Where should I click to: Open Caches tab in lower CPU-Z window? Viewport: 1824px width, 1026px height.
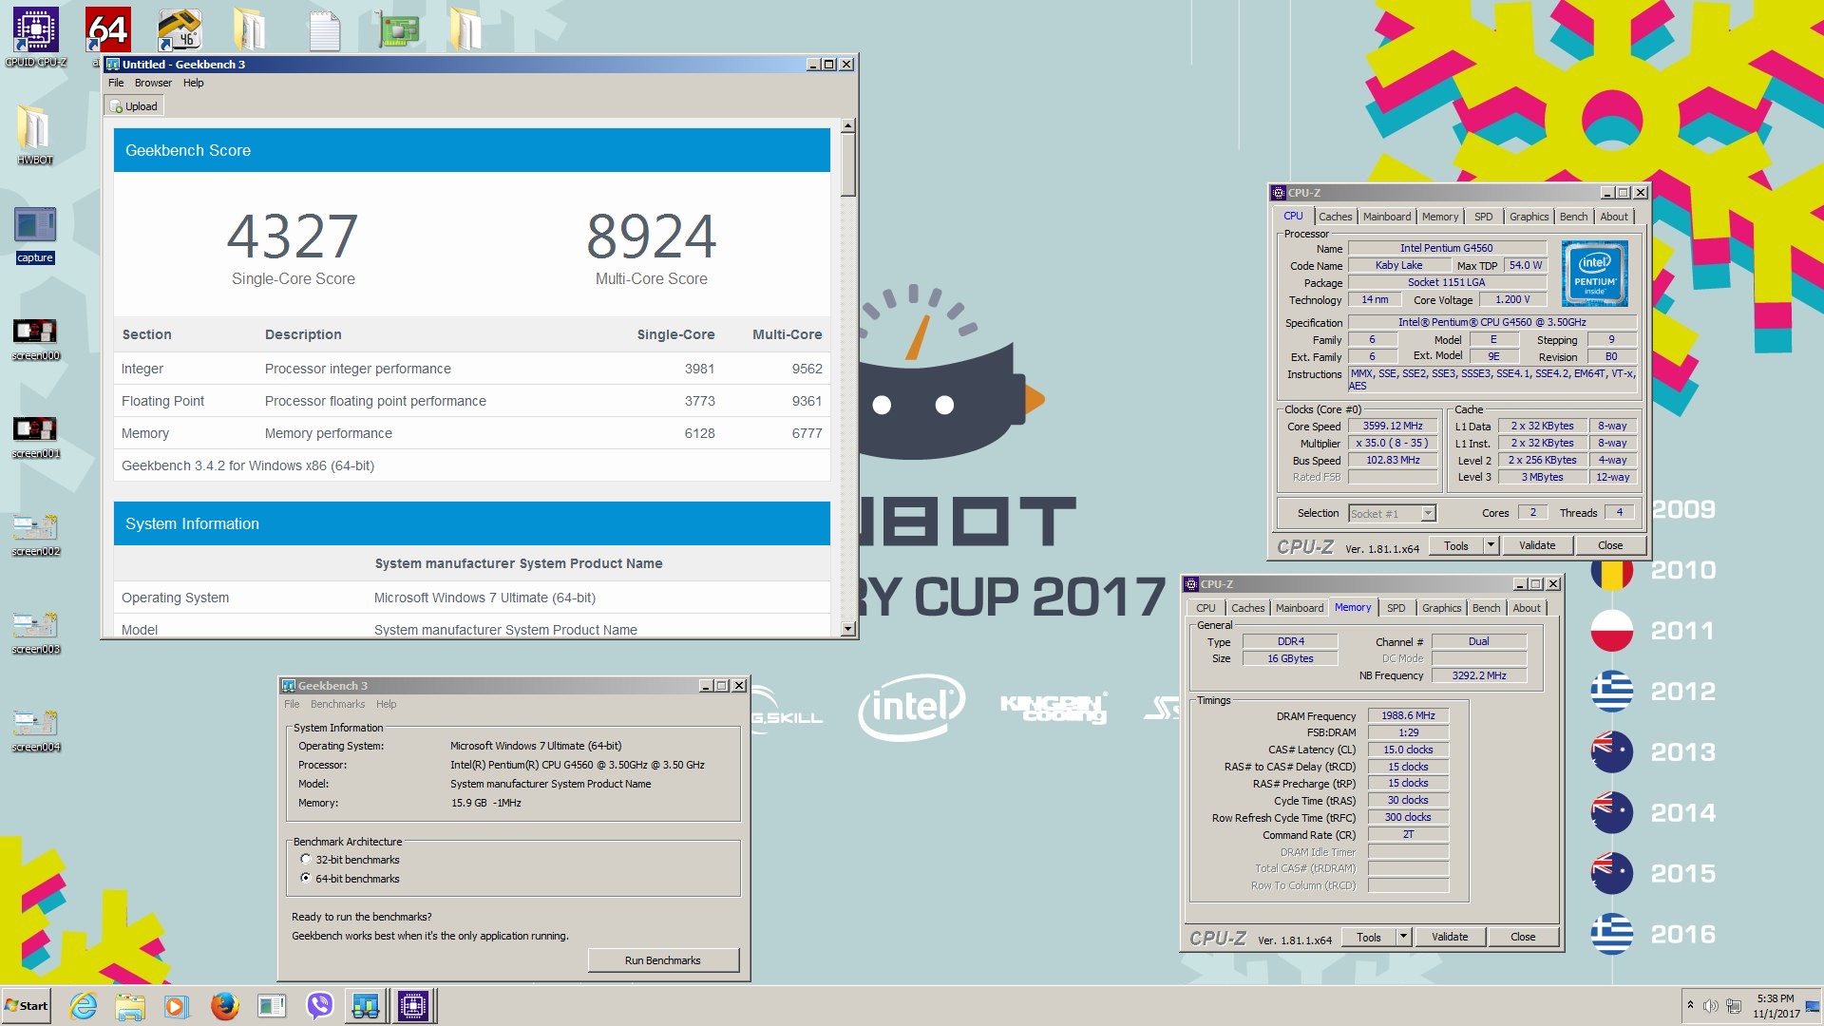(1247, 608)
